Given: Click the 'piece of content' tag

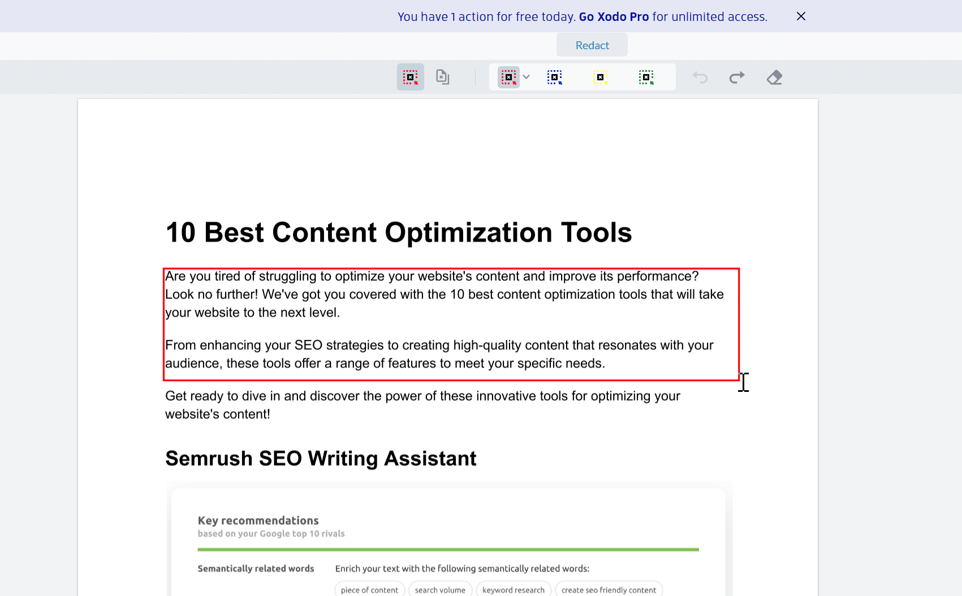Looking at the screenshot, I should [x=369, y=589].
